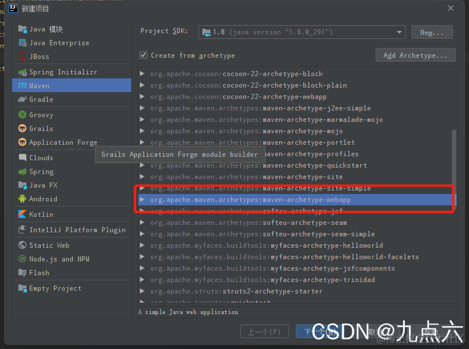Viewport: 469px width, 349px height.
Task: Click the Static Web globe icon
Action: coord(22,245)
